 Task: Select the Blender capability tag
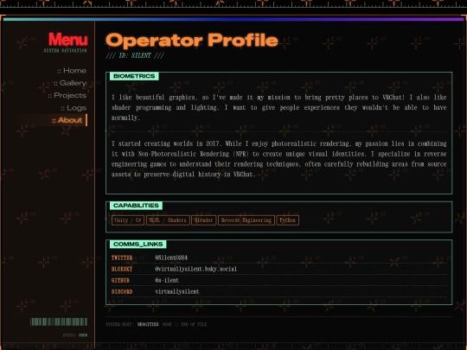(204, 220)
